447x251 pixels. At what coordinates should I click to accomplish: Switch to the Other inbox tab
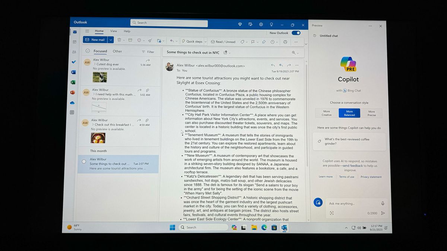coord(117,51)
